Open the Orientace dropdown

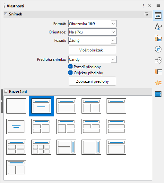[92, 32]
